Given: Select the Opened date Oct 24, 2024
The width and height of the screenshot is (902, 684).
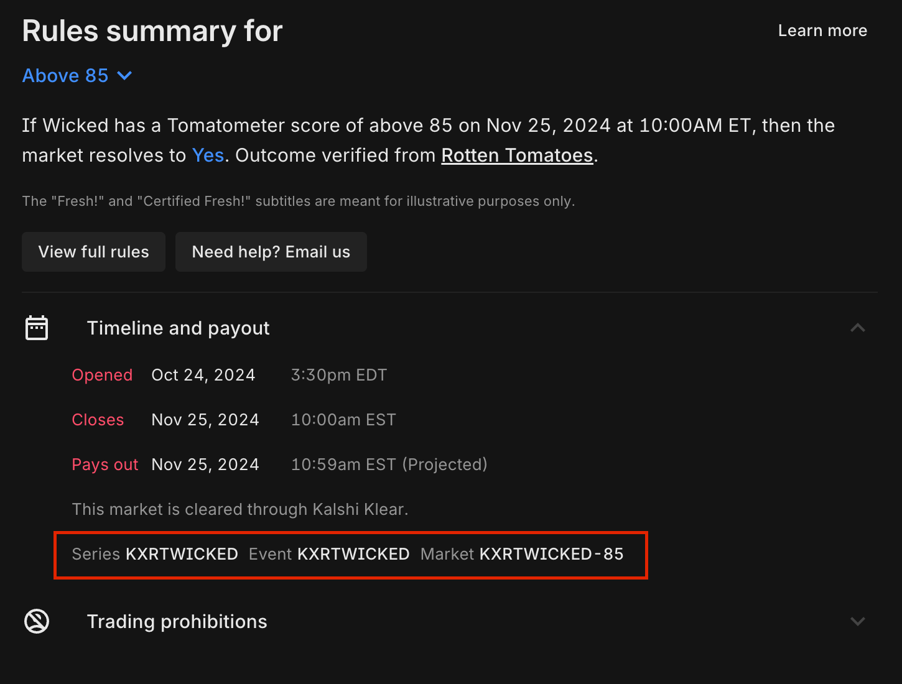Looking at the screenshot, I should pyautogui.click(x=203, y=375).
